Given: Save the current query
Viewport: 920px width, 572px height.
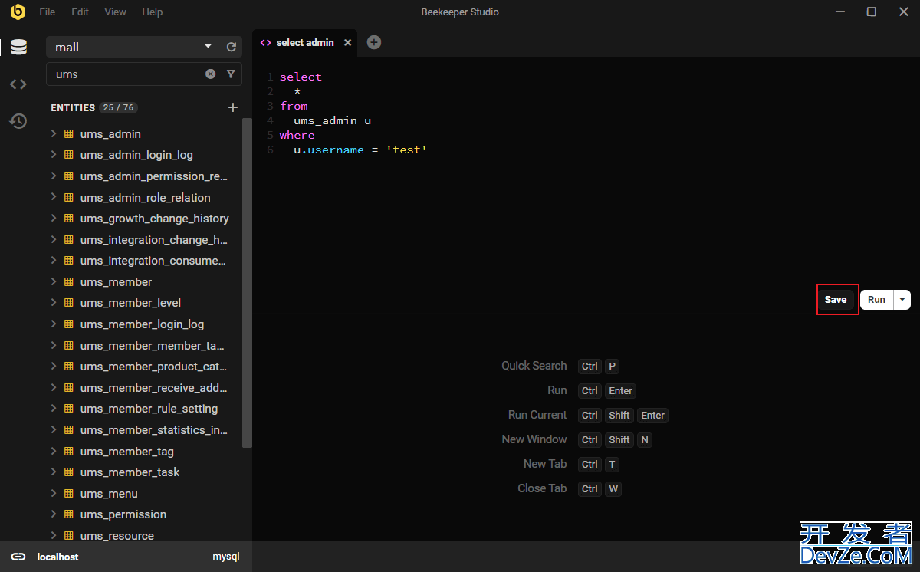Looking at the screenshot, I should (x=836, y=300).
